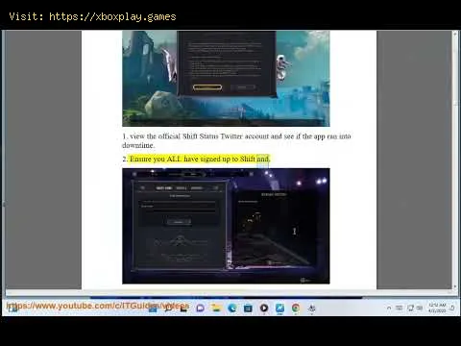461x346 pixels.
Task: Open the Windows Start menu
Action: point(153,309)
